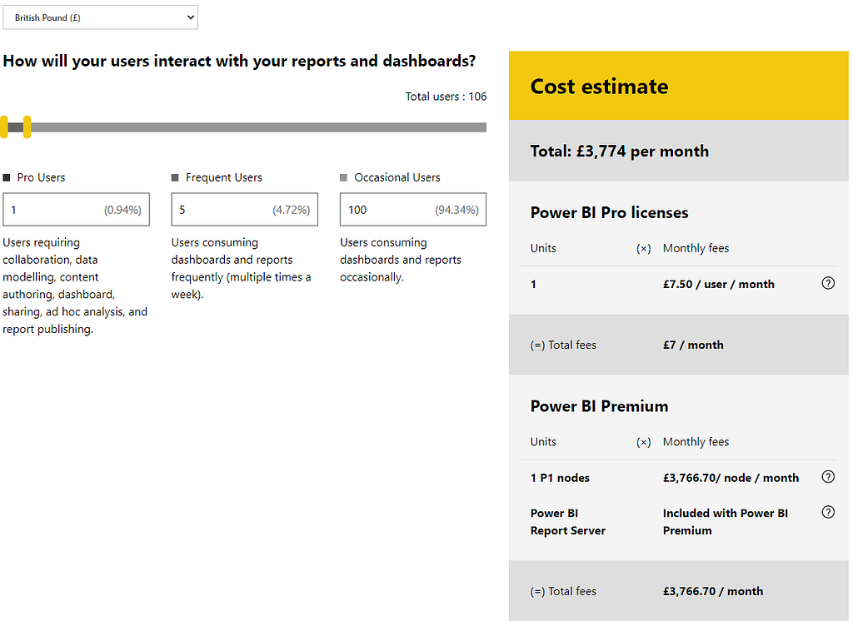Click the 'Power BI Pro licenses' heading

point(609,212)
